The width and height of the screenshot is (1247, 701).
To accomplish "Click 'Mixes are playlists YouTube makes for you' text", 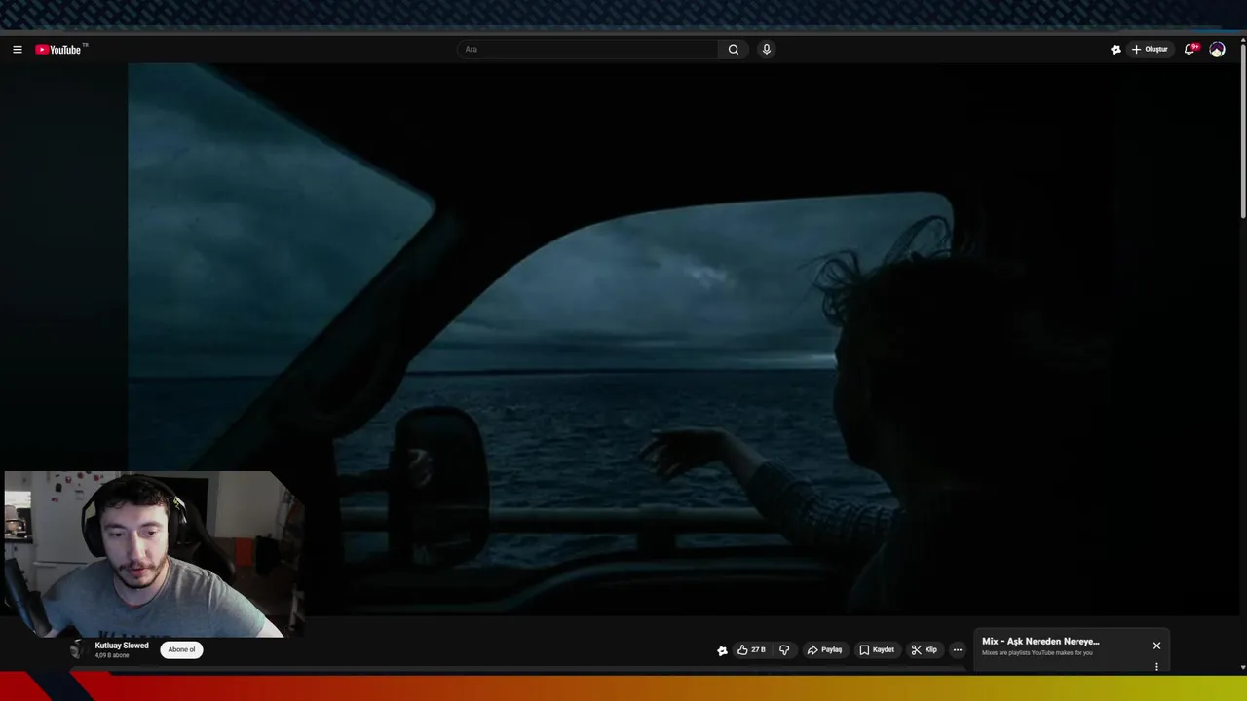I will pyautogui.click(x=1038, y=653).
